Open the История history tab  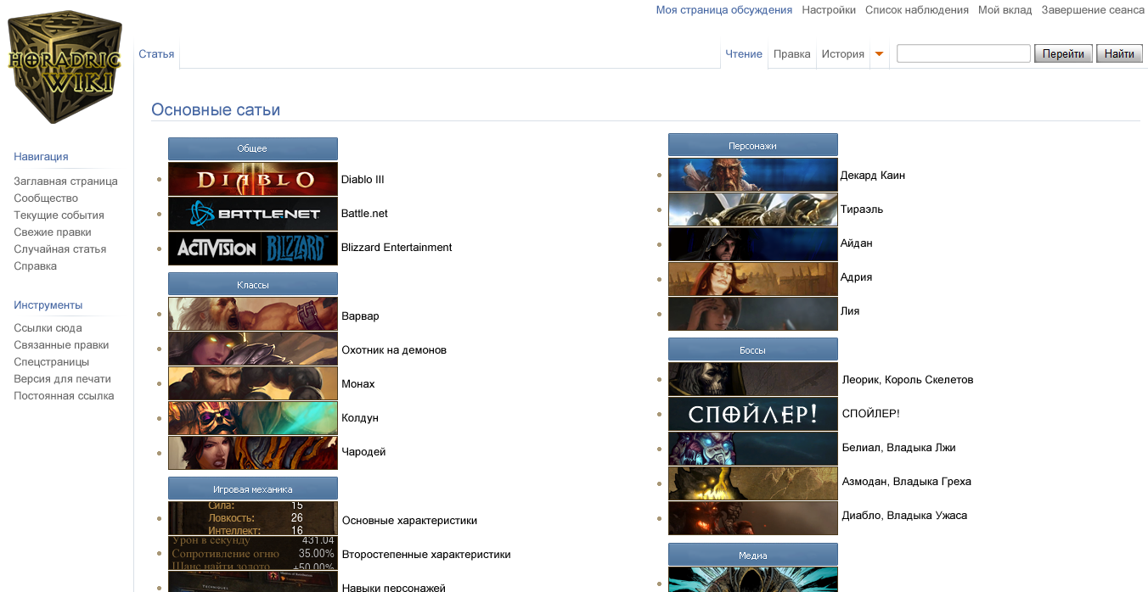pyautogui.click(x=842, y=54)
